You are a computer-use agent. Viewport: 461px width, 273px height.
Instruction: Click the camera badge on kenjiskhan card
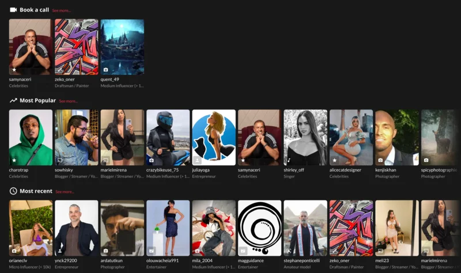pyautogui.click(x=380, y=160)
